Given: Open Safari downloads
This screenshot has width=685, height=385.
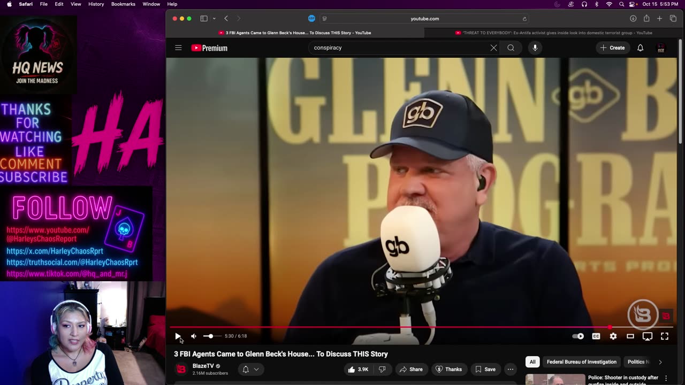Looking at the screenshot, I should 633,19.
